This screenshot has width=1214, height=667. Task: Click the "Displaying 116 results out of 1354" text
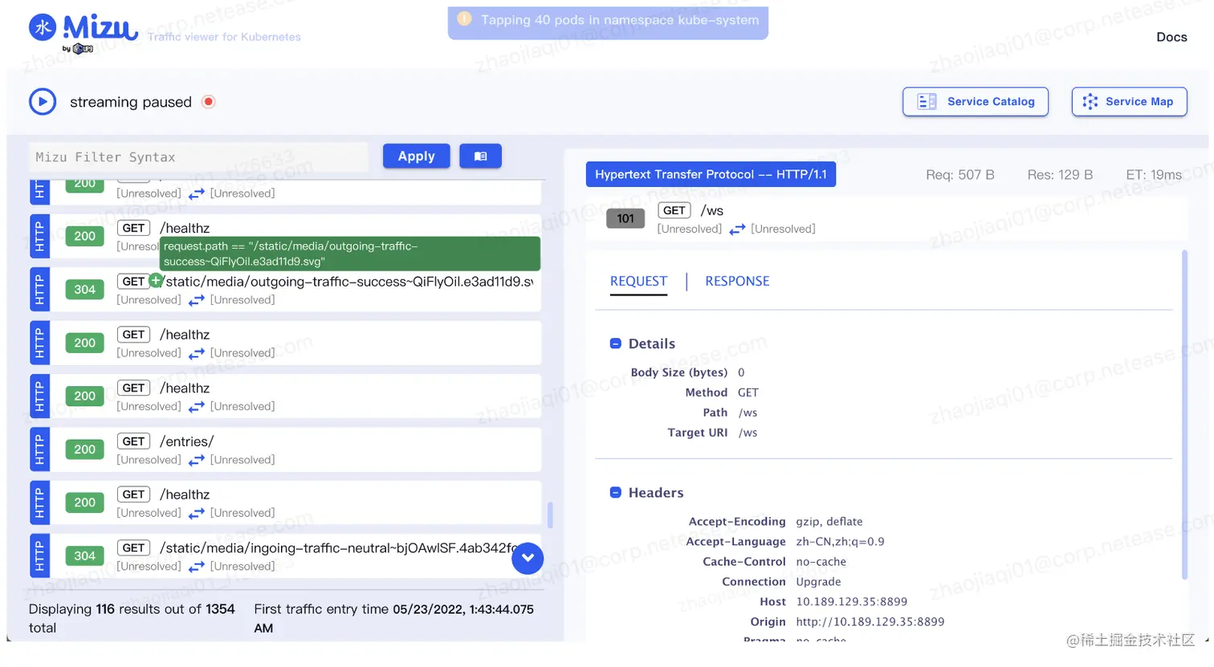132,609
